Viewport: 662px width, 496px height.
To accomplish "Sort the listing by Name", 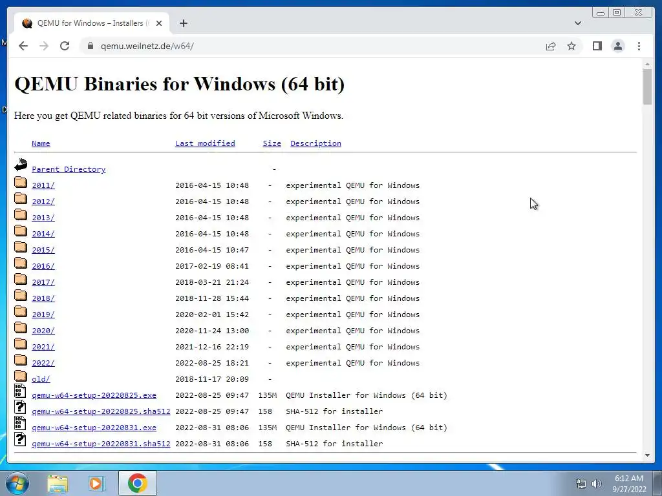I will coord(41,143).
